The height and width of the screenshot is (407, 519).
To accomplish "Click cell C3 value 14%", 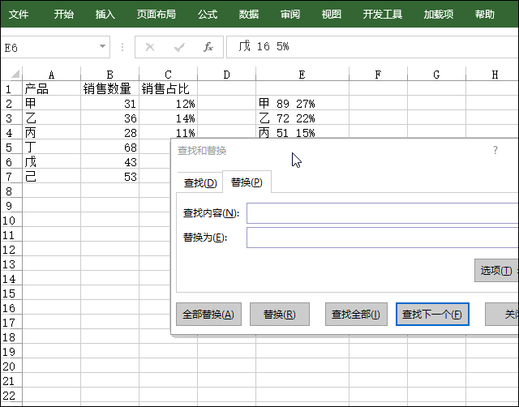I will tap(168, 118).
